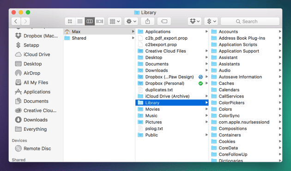Select the c2b_pdf_export.prop file

[172, 38]
